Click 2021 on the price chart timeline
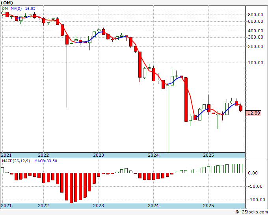Image resolution: width=268 pixels, height=215 pixels. point(6,155)
